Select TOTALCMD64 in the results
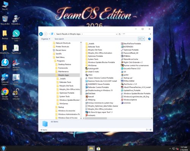The width and height of the screenshot is (190, 151). [128, 81]
